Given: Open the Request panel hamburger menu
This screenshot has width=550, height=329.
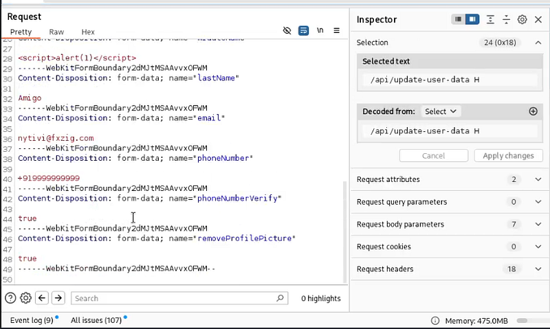Looking at the screenshot, I should [x=336, y=30].
